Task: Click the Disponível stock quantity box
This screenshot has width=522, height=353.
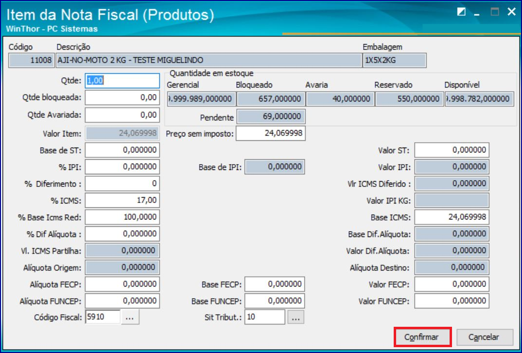Action: 479,99
